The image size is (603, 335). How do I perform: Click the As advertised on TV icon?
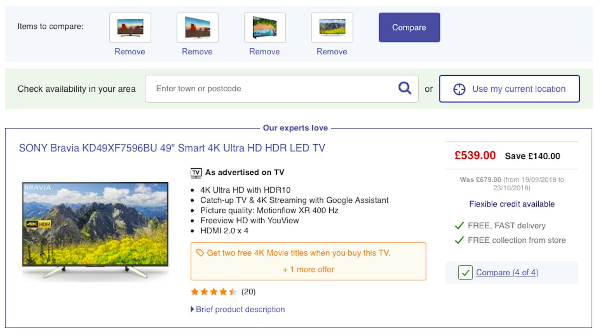click(196, 173)
